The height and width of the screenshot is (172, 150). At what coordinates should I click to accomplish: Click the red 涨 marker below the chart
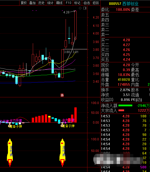[x=62, y=95]
